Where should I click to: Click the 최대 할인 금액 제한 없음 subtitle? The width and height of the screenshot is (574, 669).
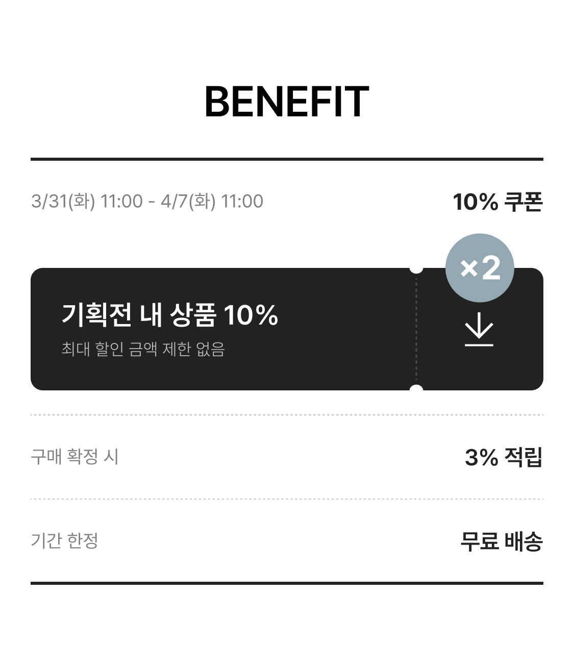pyautogui.click(x=143, y=349)
